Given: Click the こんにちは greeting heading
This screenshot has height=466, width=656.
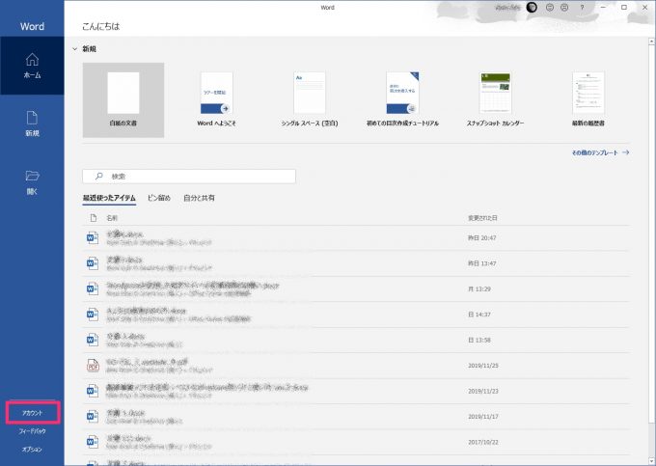Looking at the screenshot, I should (x=101, y=26).
